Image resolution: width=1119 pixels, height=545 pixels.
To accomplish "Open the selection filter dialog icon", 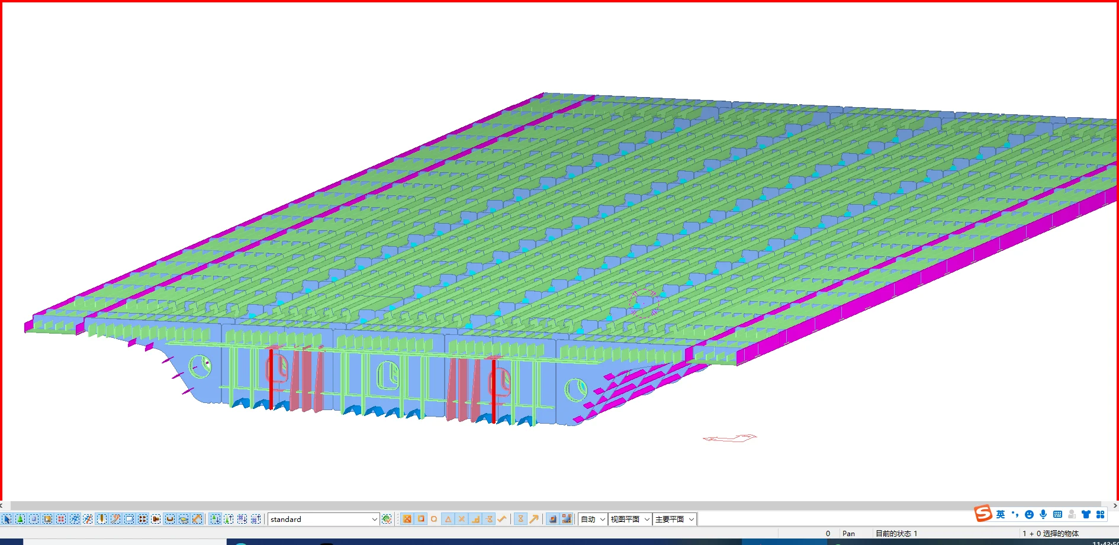I will 387,519.
